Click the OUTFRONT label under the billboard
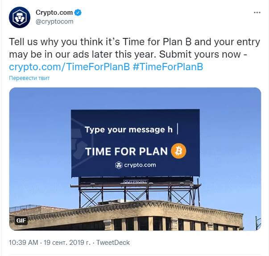 click(136, 181)
